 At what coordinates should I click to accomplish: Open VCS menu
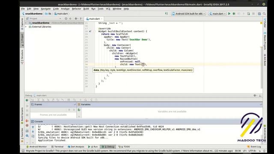(x=108, y=9)
